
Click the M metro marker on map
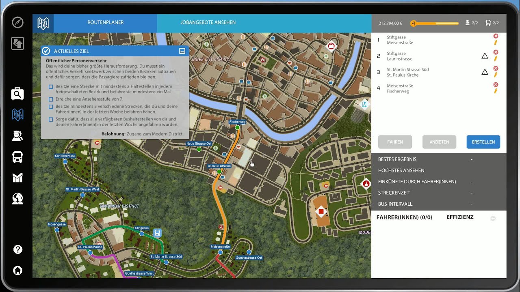click(364, 105)
